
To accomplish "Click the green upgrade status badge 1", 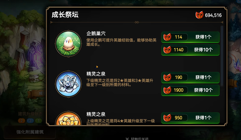I will 39,121.
